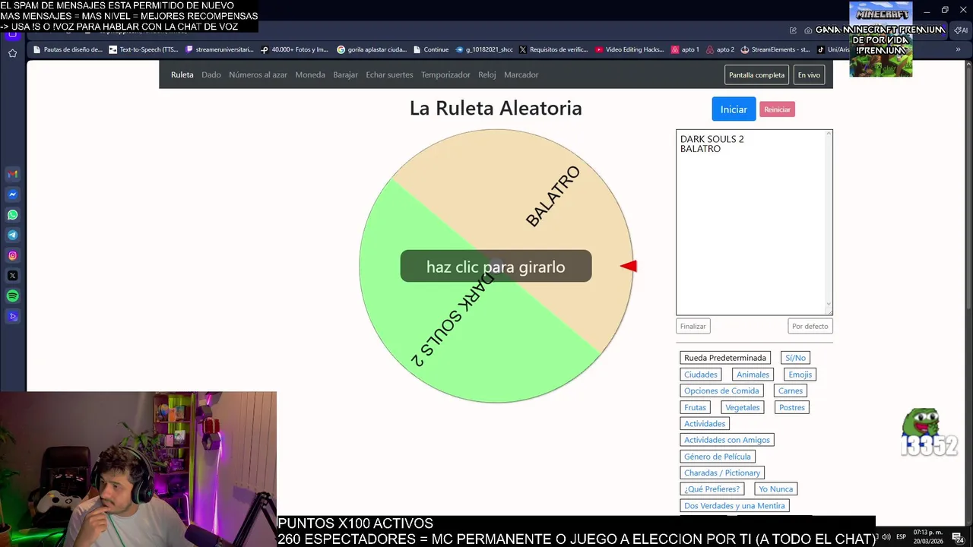Select the Rueda Predeterminada preset

[725, 358]
